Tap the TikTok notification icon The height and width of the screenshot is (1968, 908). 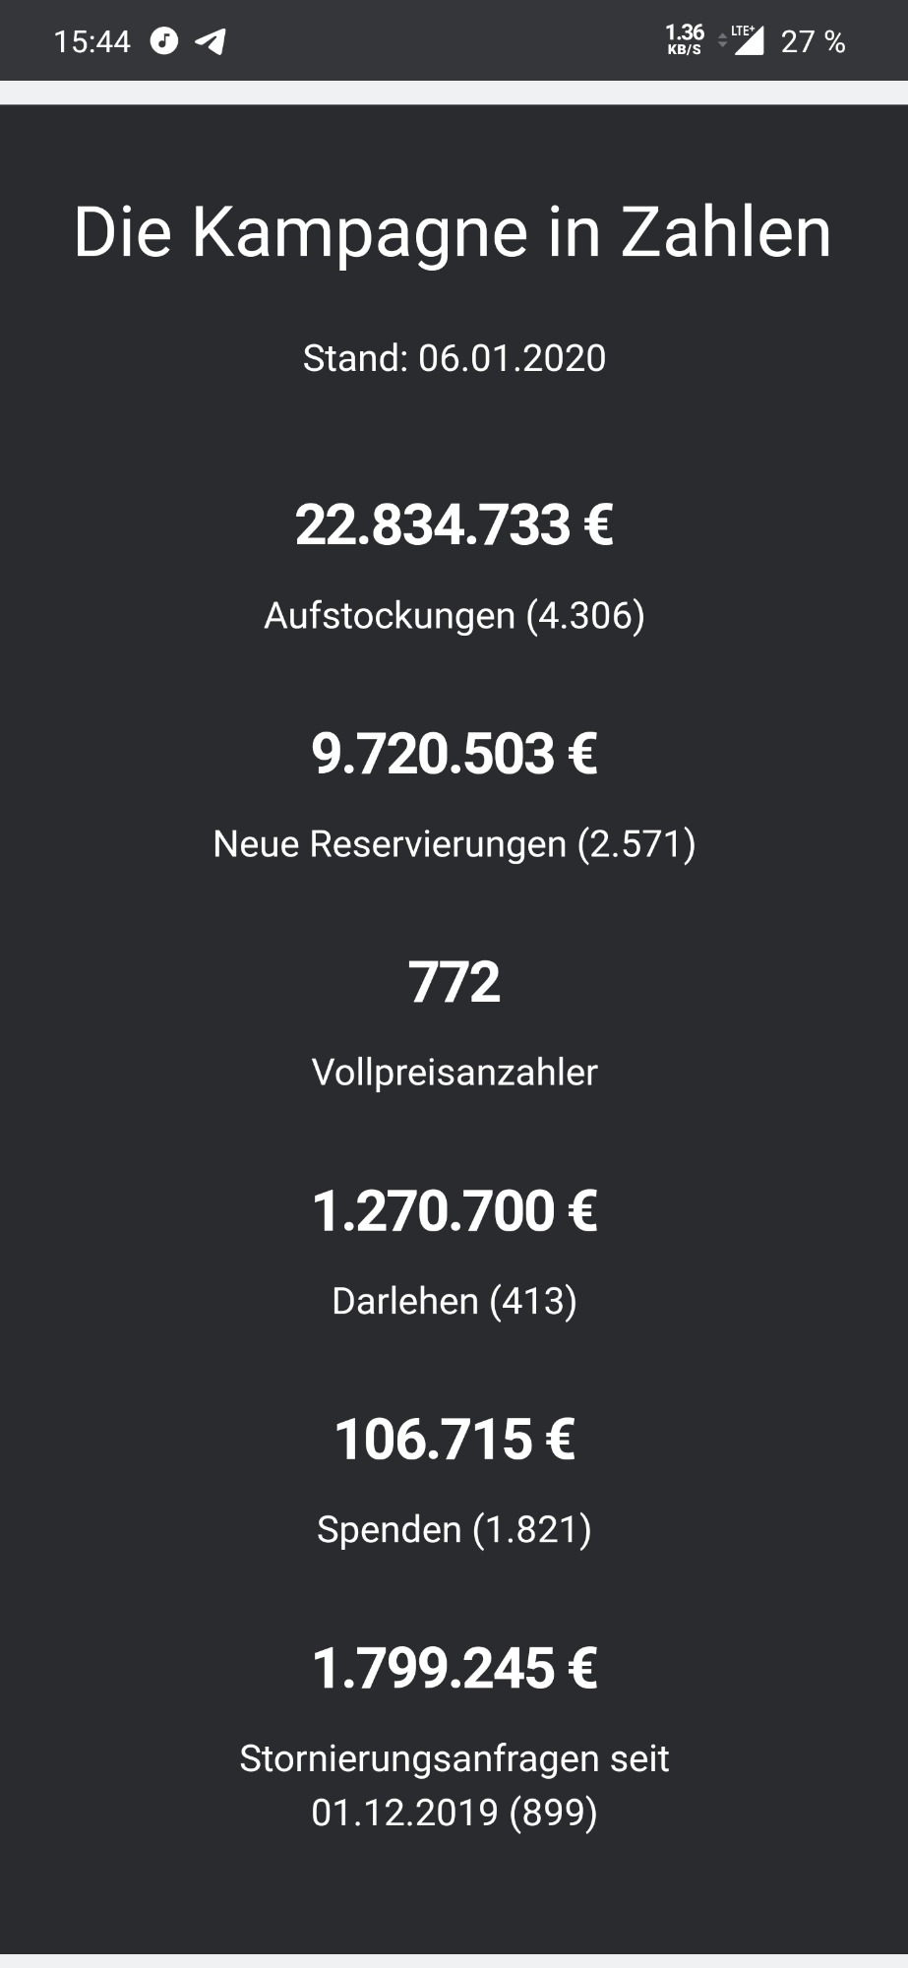(x=164, y=41)
